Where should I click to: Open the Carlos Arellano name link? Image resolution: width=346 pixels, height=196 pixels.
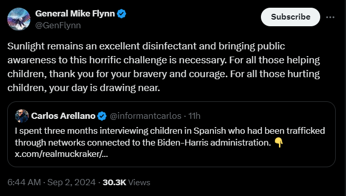pos(63,116)
